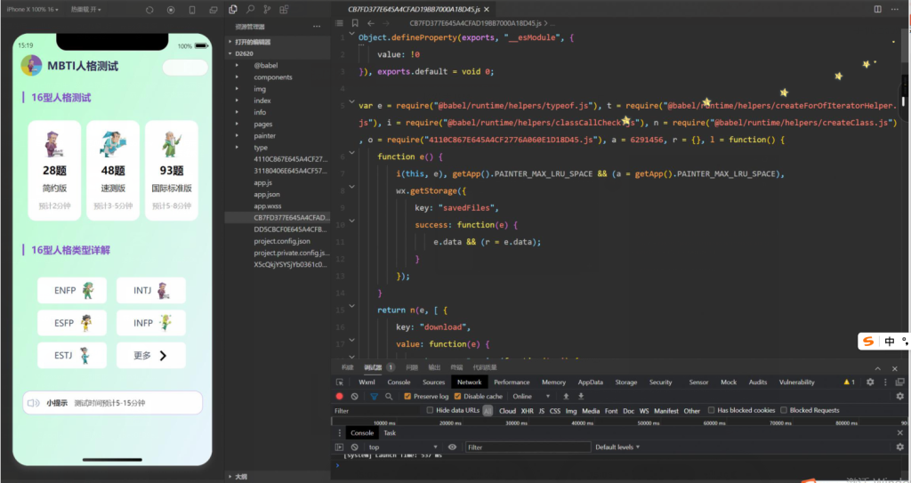Click the network filter funnel icon
The image size is (911, 483).
pos(374,396)
